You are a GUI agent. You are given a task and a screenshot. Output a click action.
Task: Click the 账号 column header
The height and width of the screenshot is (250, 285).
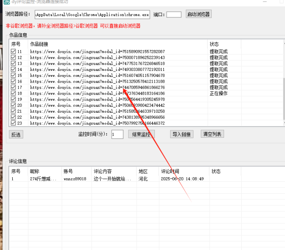pos(68,171)
